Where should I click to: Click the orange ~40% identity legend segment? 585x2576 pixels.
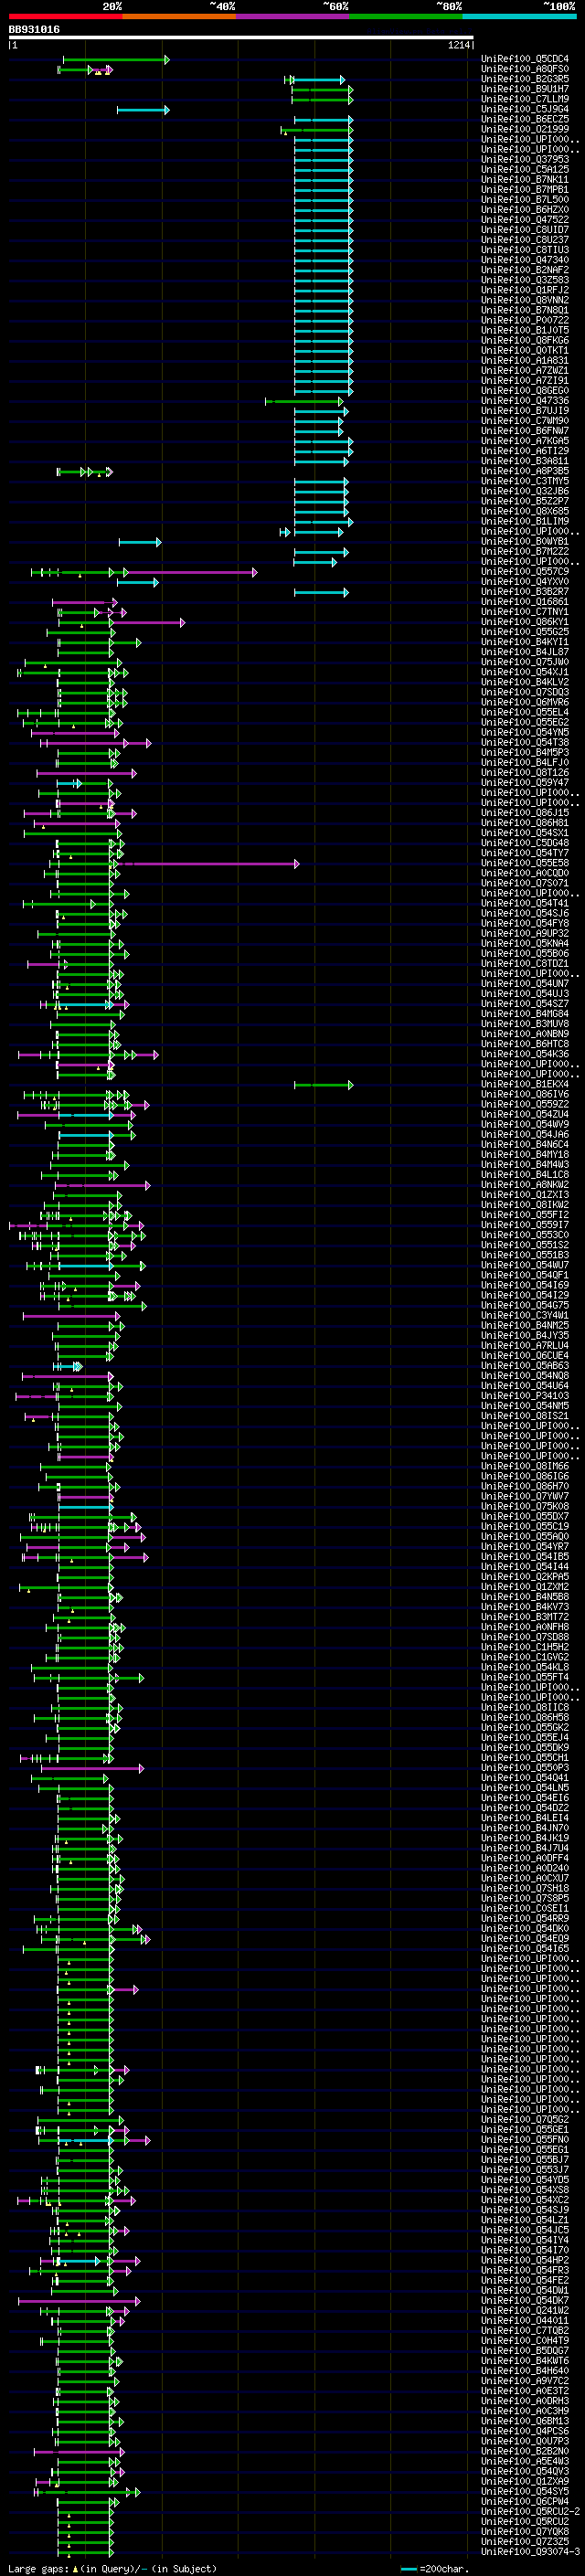179,16
